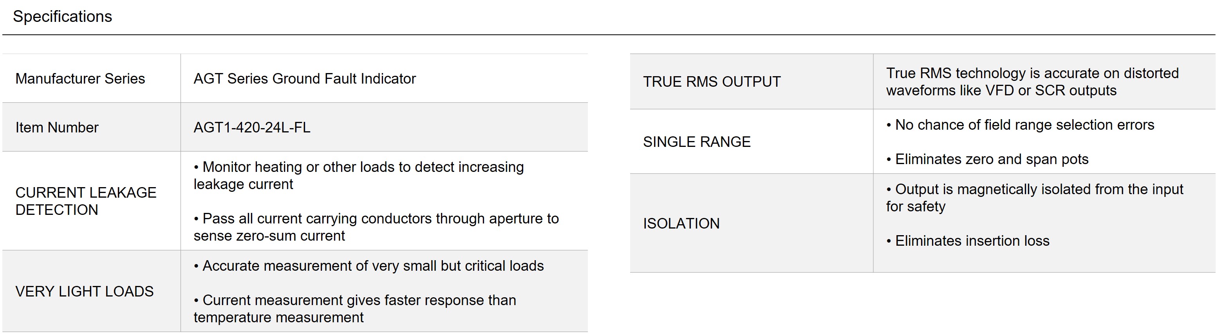Click the AGT Series Ground Fault Indicator value
This screenshot has height=334, width=1216.
point(304,79)
